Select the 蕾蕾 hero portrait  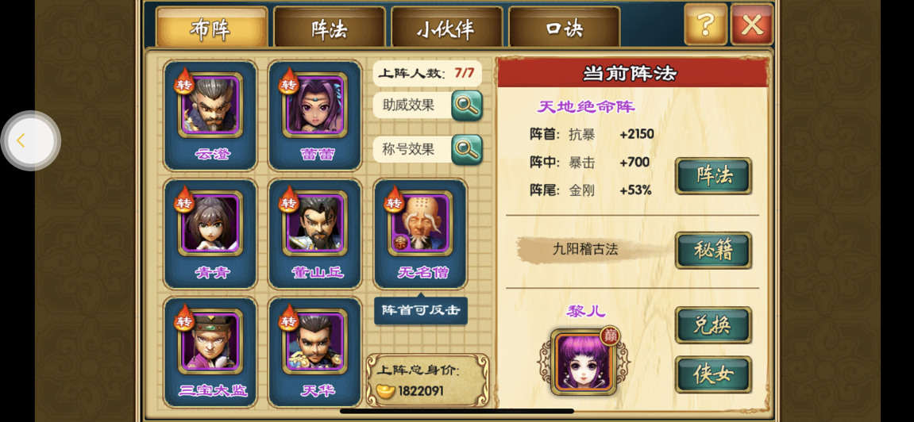pos(314,105)
